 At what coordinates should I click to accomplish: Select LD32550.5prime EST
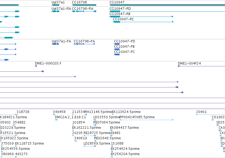(x=95, y=120)
